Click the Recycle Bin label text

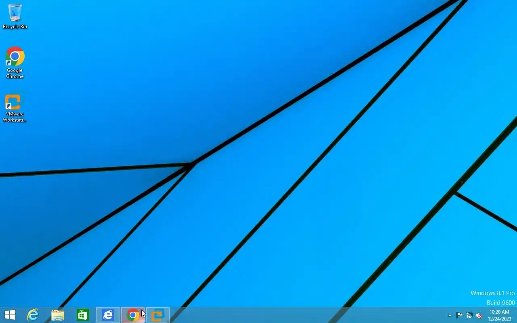[x=15, y=27]
